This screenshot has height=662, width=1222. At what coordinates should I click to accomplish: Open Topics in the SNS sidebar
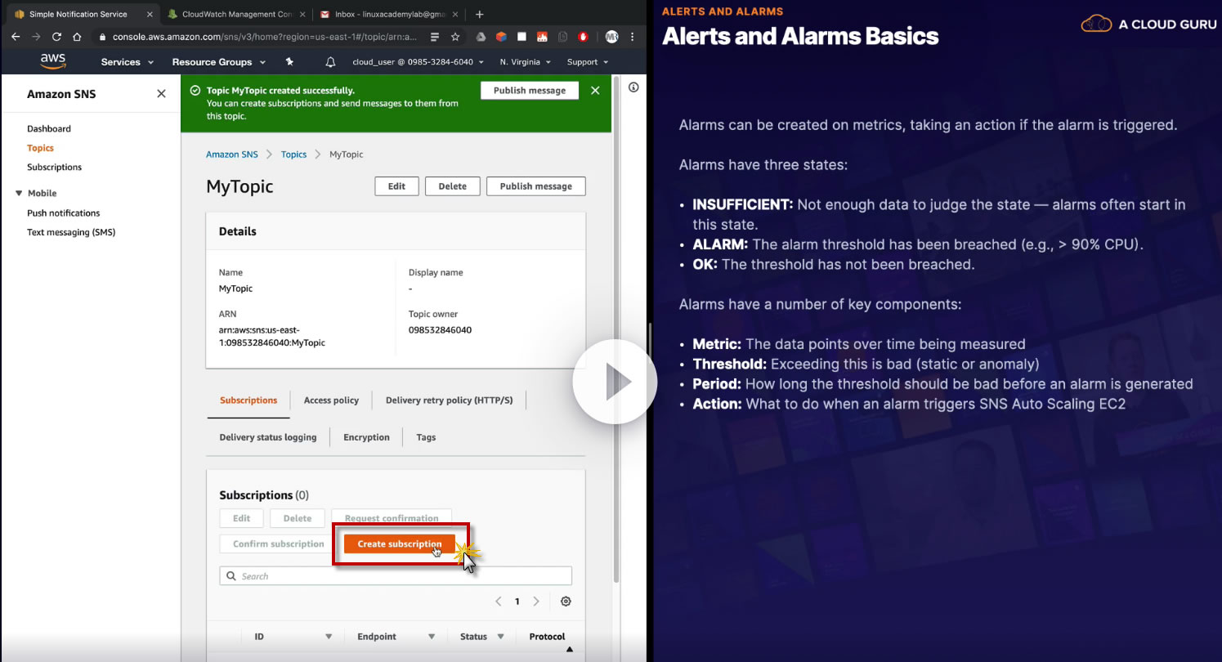click(40, 148)
